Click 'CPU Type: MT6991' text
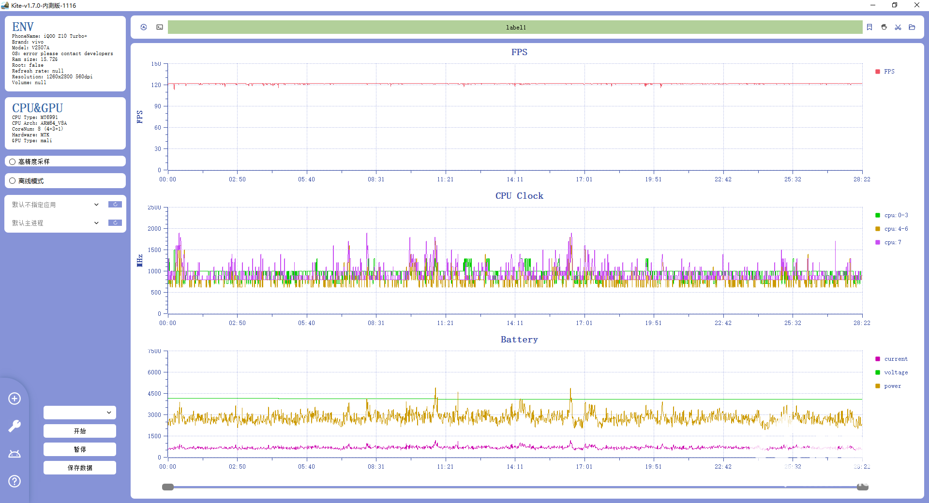 point(35,118)
